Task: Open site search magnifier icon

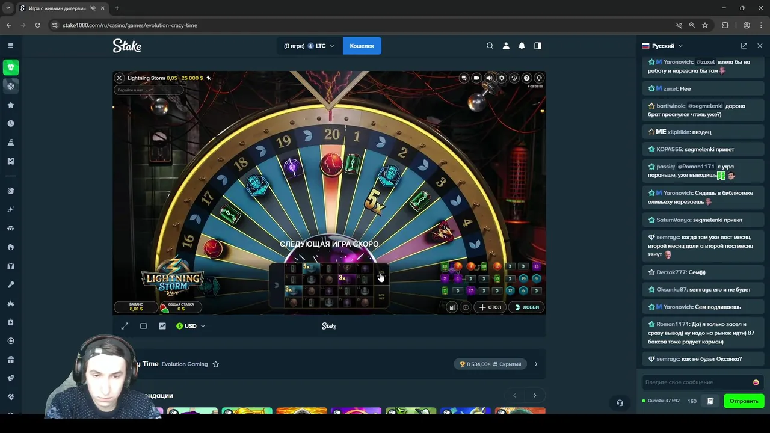Action: (x=490, y=46)
